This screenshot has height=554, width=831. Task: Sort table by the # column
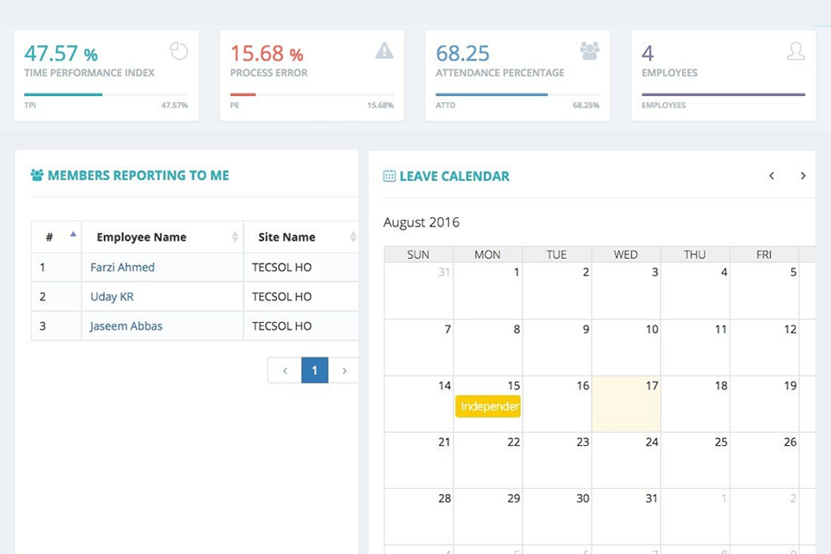(x=56, y=237)
